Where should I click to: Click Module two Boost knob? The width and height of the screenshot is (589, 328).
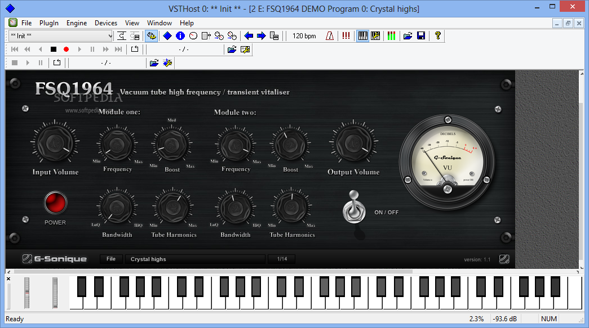(290, 145)
